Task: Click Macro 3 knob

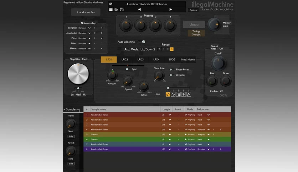Action: [x=155, y=25]
